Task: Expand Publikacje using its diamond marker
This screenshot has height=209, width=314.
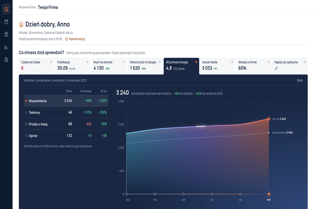Action: pyautogui.click(x=87, y=62)
